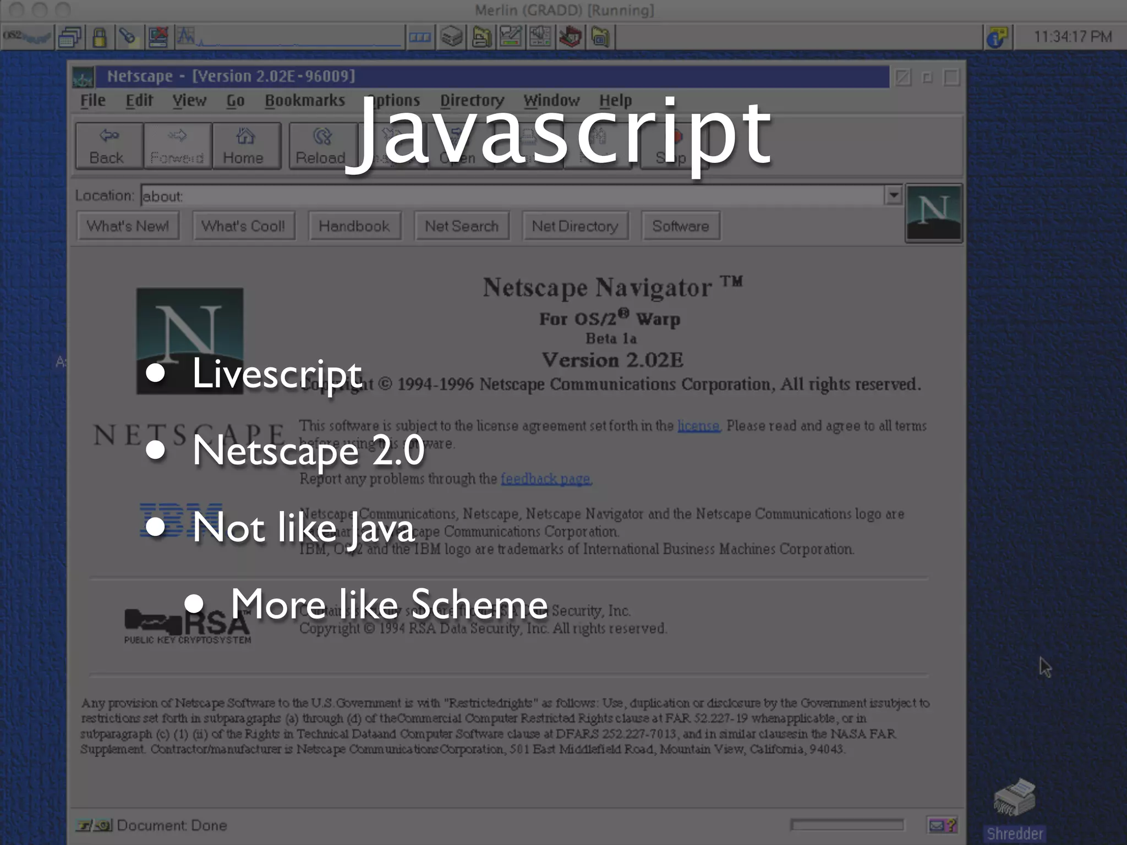Open the rightmost folder tray icon
This screenshot has width=1127, height=845.
pyautogui.click(x=600, y=37)
